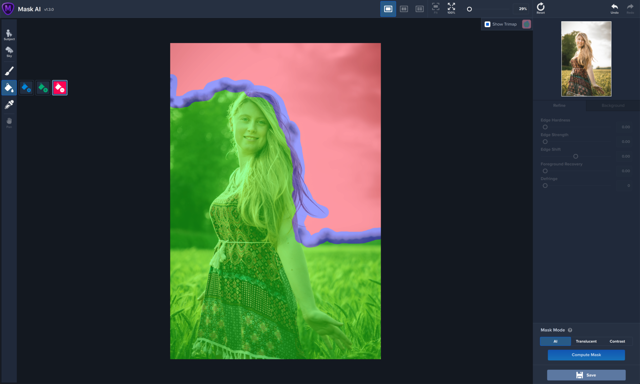
Task: Undo the last action
Action: pyautogui.click(x=614, y=8)
